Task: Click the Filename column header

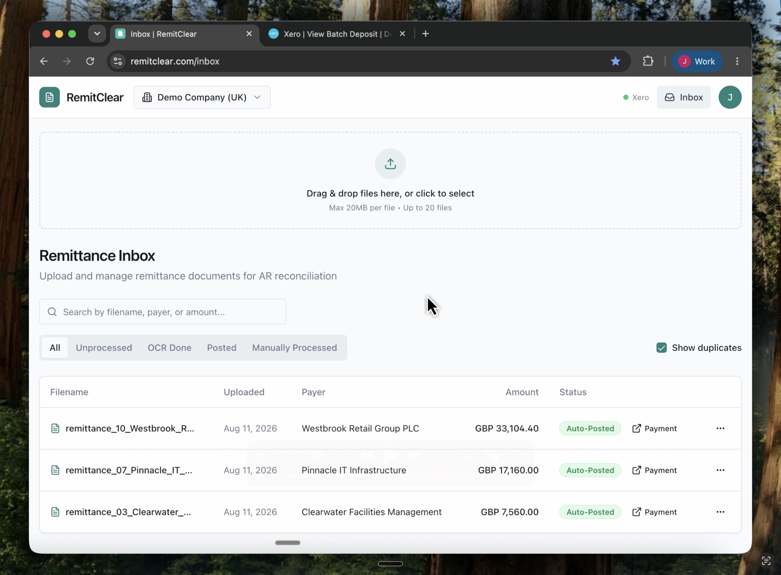Action: 69,392
